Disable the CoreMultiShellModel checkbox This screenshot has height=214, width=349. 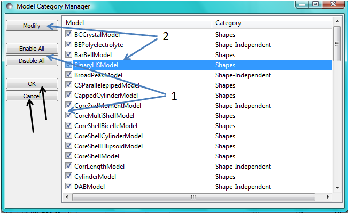(68, 115)
